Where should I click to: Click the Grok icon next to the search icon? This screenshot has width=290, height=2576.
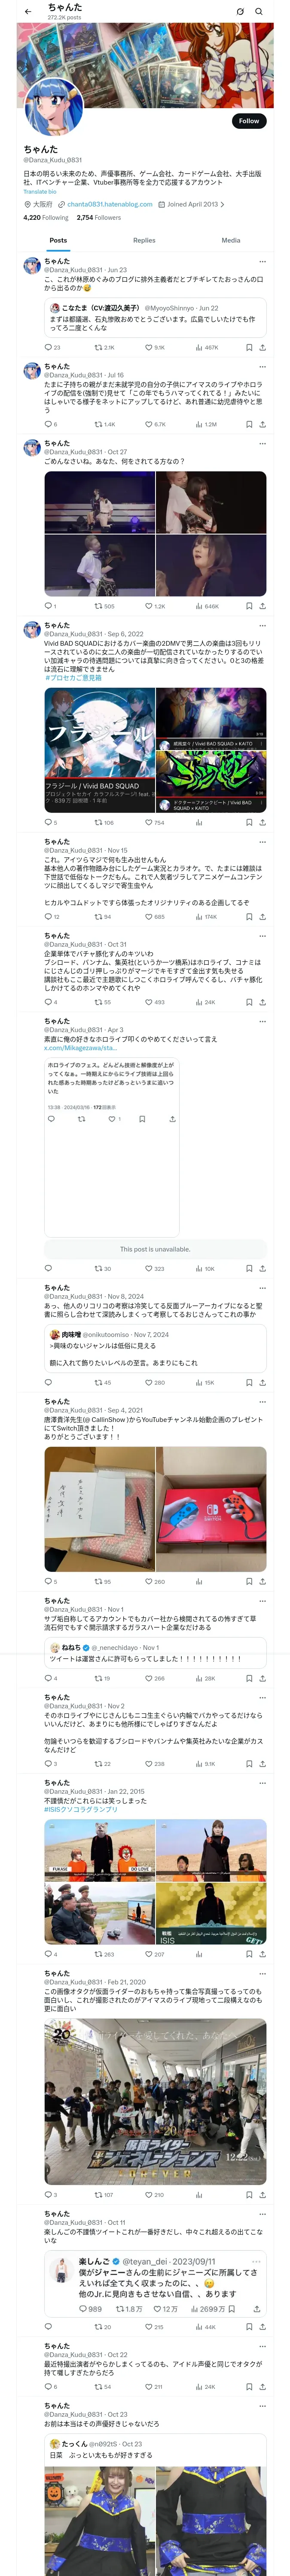click(240, 11)
